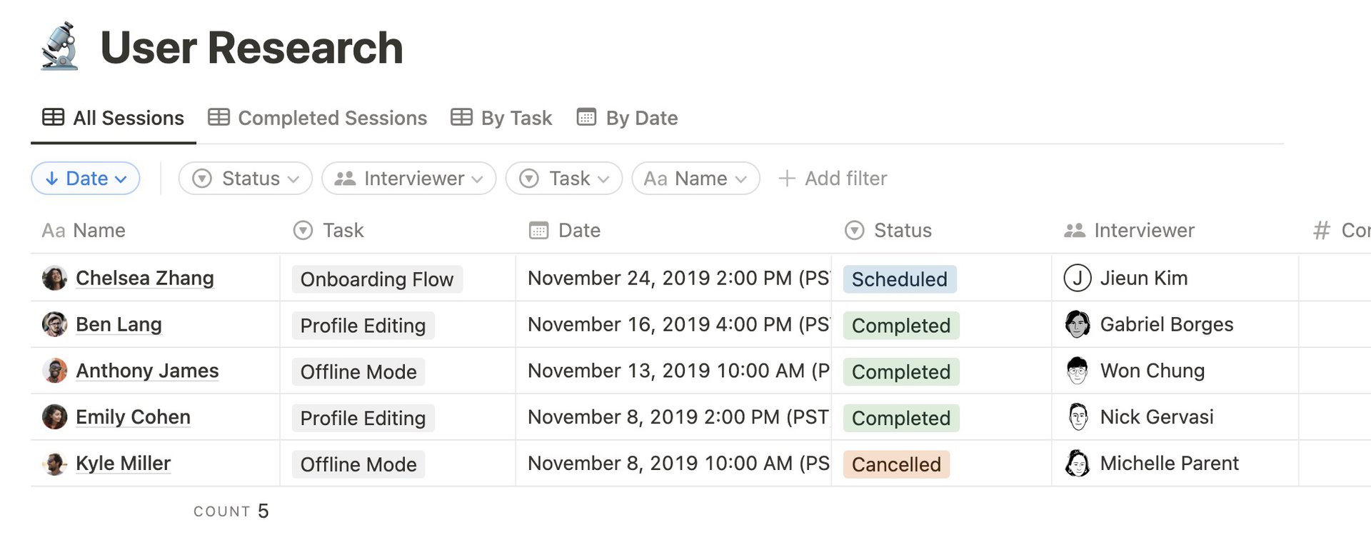Open the Ben Lang session page
This screenshot has height=550, width=1371.
click(119, 324)
